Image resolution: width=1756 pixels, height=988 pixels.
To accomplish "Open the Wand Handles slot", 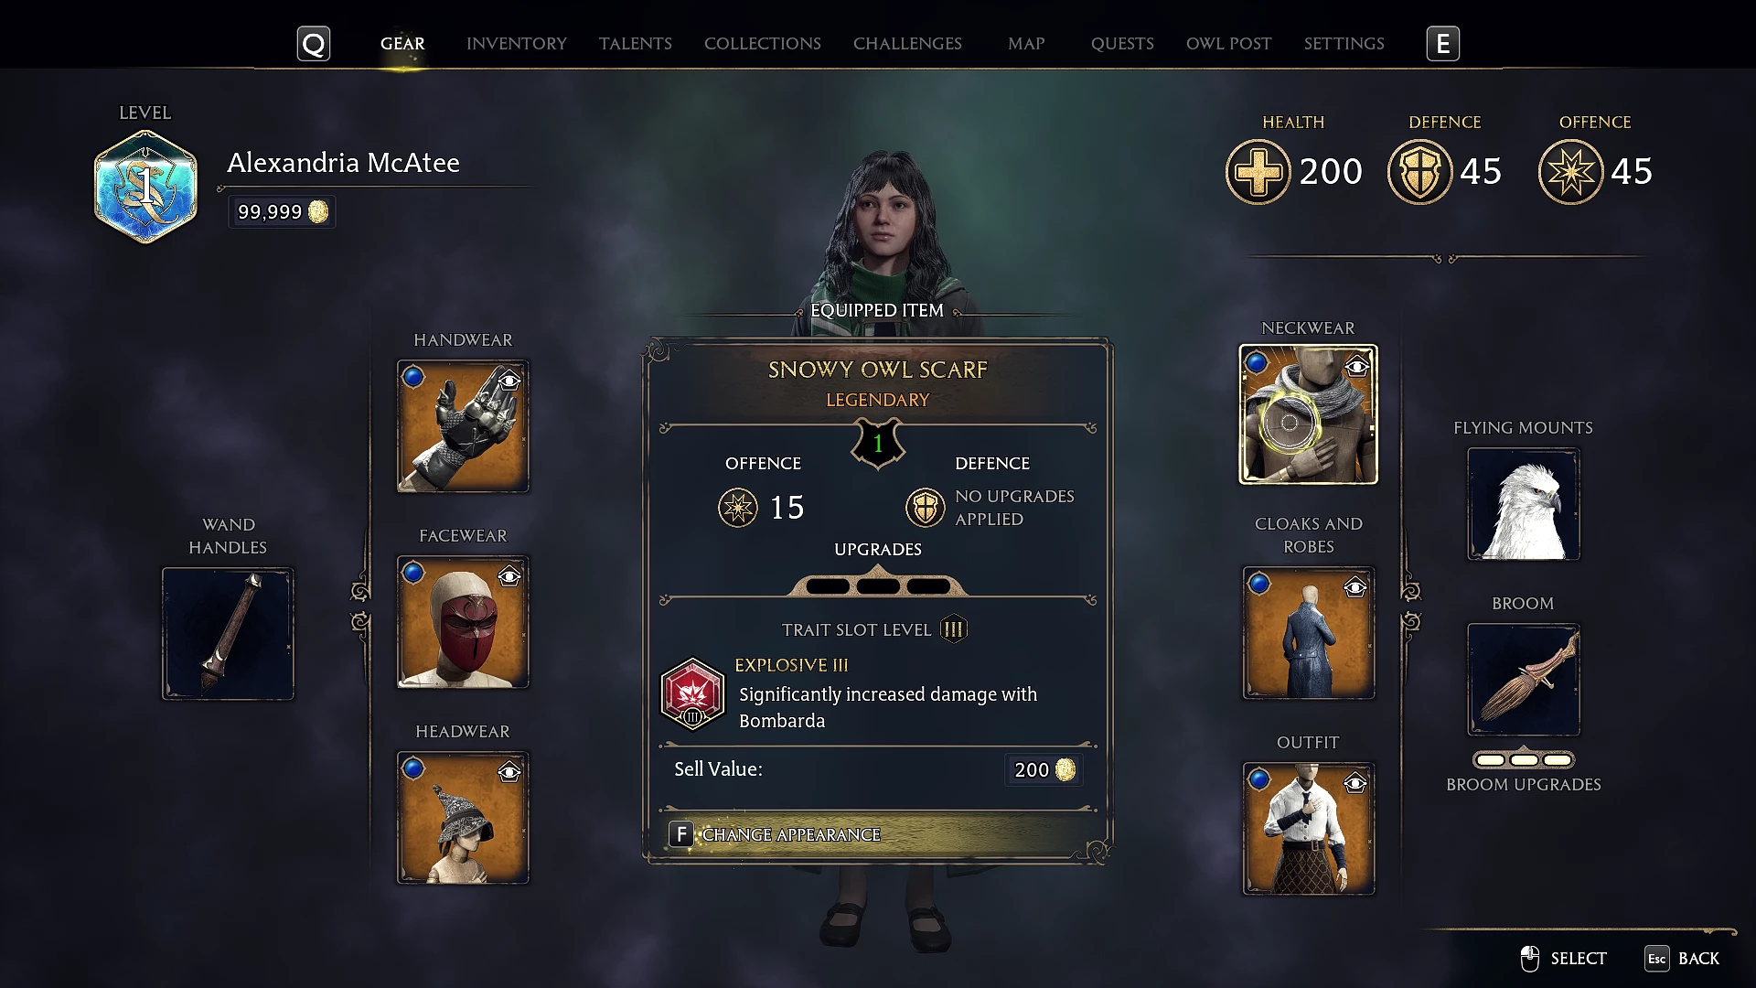I will (x=228, y=634).
